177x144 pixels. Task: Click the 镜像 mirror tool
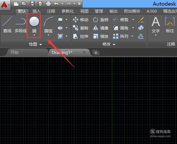[x=101, y=28]
